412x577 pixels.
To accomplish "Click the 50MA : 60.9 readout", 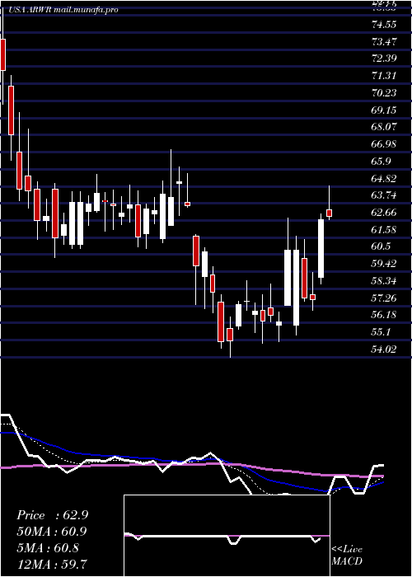I will coord(52,532).
